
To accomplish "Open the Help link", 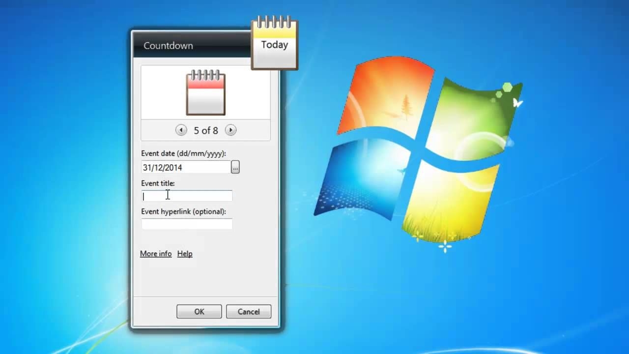I will (x=185, y=254).
